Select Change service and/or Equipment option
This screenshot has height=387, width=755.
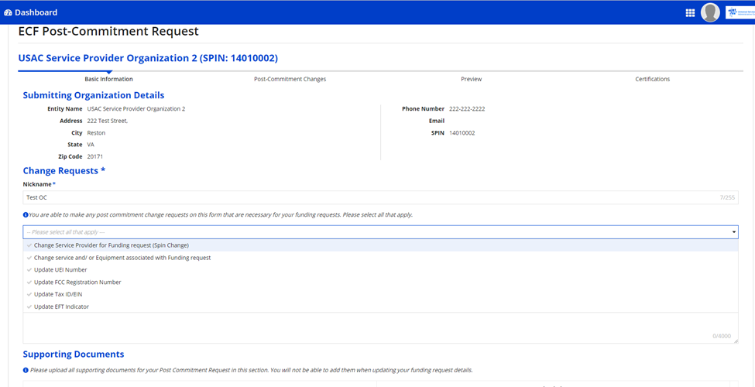pos(380,258)
